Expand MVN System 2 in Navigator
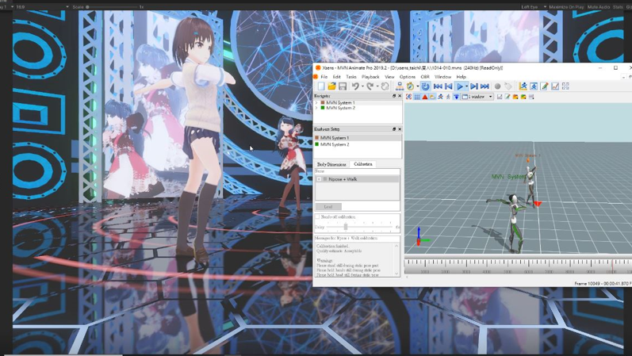The height and width of the screenshot is (356, 632). 316,108
